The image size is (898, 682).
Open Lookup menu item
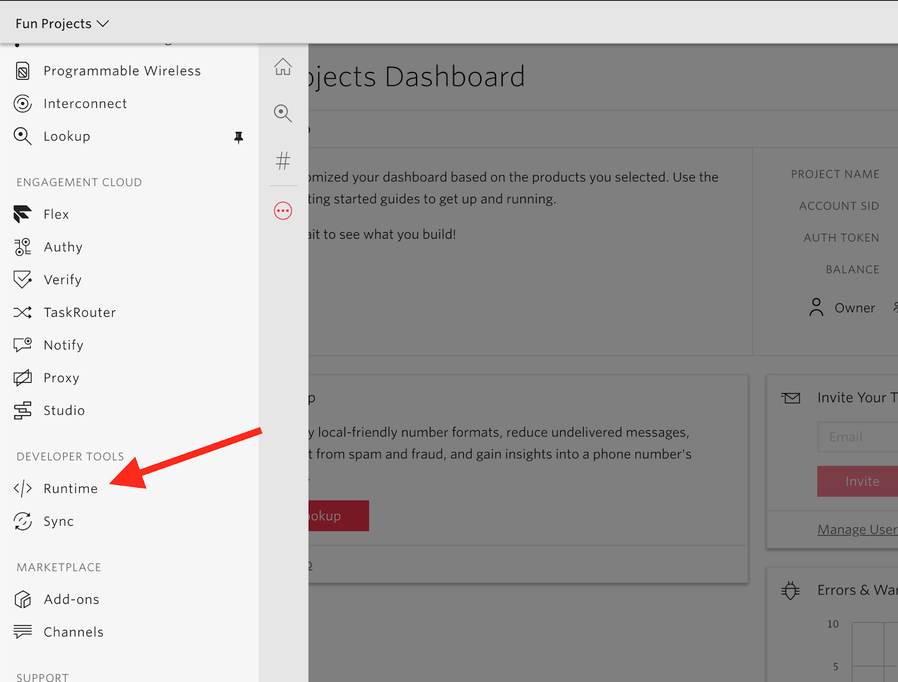click(67, 137)
